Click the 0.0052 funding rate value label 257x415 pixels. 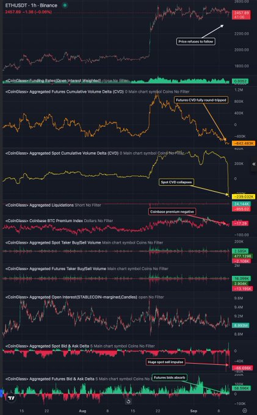pyautogui.click(x=241, y=81)
